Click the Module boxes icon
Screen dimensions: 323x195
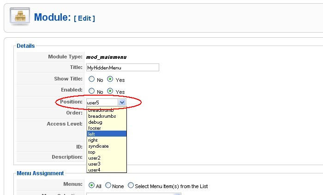[x=20, y=17]
